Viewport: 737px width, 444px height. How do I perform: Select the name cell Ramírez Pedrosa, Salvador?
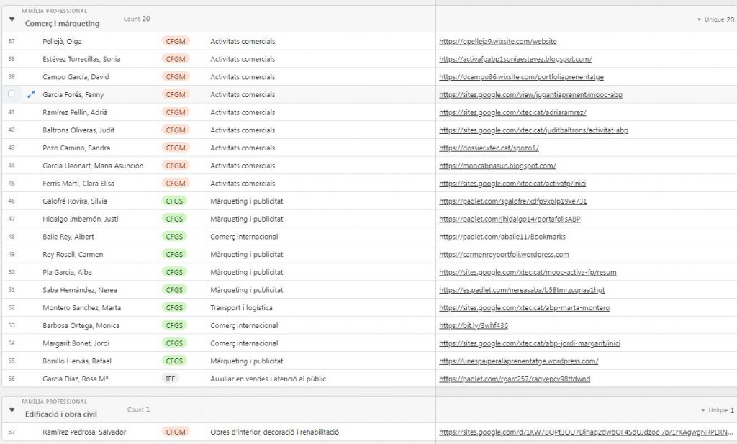84,432
